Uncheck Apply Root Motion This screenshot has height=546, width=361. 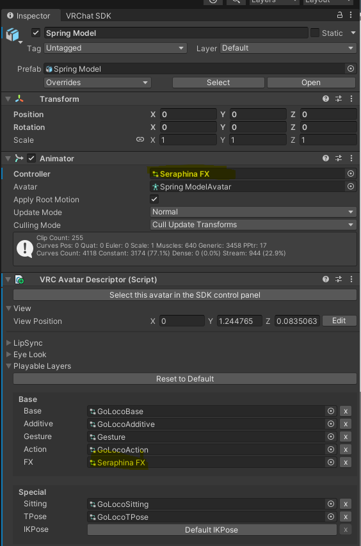tap(154, 199)
